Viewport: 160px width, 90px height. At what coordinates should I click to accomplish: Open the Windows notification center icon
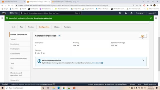coord(157,88)
